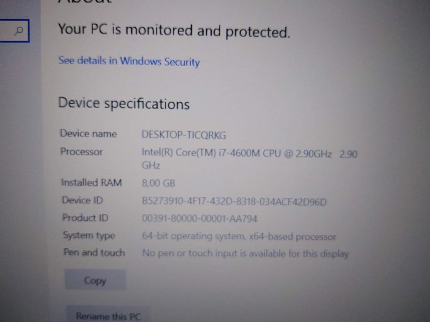Click the Device specifications heading
Viewport: 430px width, 322px height.
coord(124,103)
